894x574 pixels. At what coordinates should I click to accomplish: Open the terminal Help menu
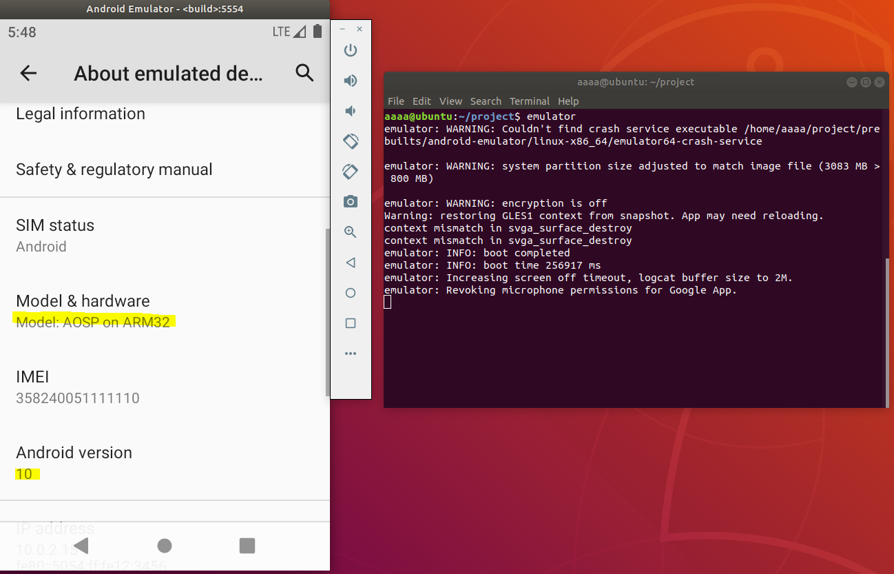pos(568,101)
